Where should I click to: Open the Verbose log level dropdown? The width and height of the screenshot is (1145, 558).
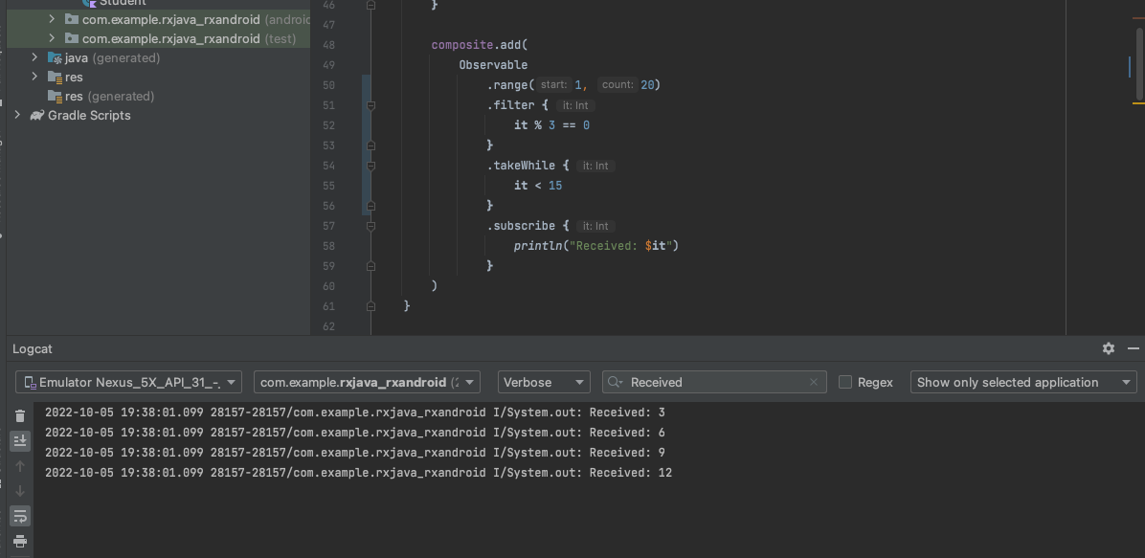coord(544,382)
